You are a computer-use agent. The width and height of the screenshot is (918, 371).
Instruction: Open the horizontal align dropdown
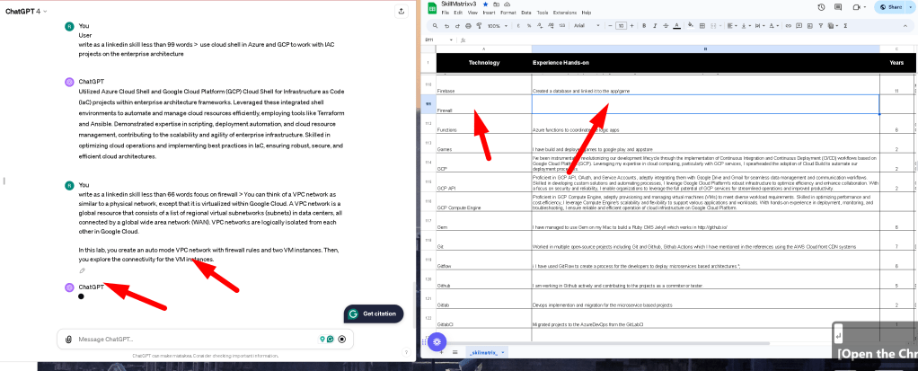click(x=732, y=26)
